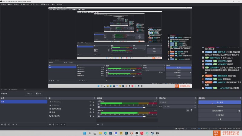Zoom in preview with the plus icon
242x136 pixels.
point(9,89)
